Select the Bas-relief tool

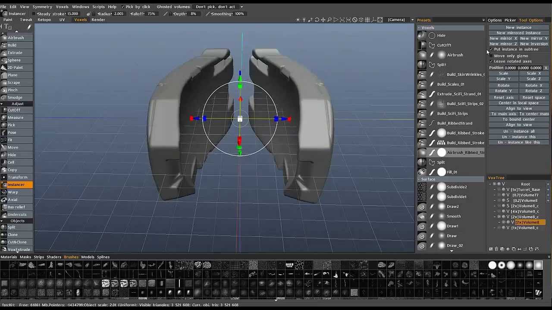[x=16, y=207]
